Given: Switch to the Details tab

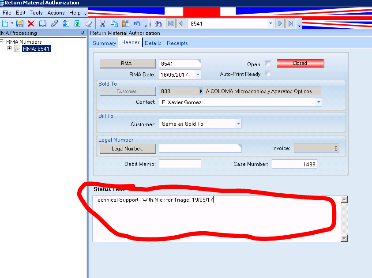Looking at the screenshot, I should tap(153, 43).
